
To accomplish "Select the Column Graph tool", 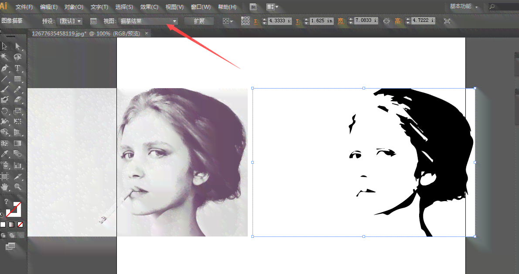I will pyautogui.click(x=17, y=165).
